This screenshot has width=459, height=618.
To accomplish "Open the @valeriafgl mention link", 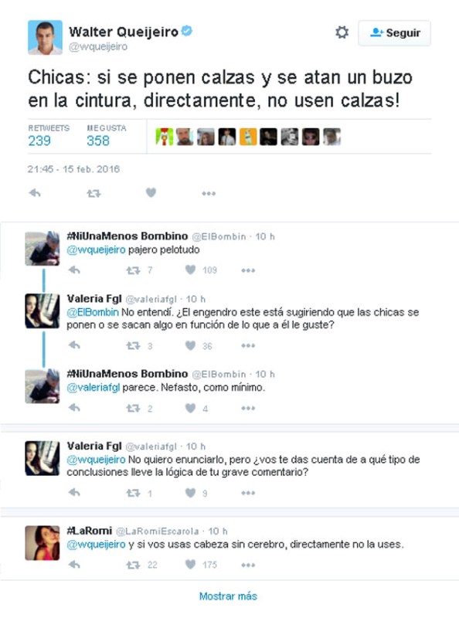I will pos(93,388).
